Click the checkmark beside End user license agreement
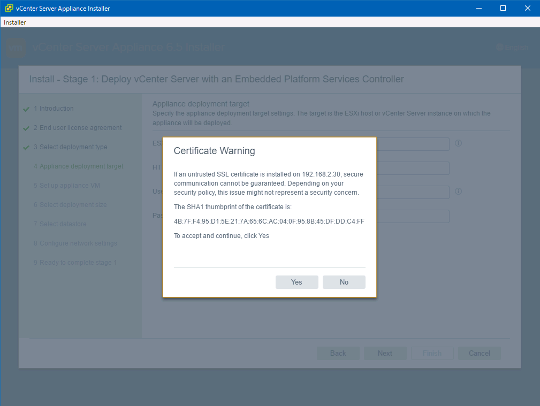Viewport: 540px width, 406px height. coord(26,128)
